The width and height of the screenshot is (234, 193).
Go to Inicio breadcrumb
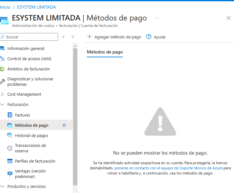coord(5,7)
